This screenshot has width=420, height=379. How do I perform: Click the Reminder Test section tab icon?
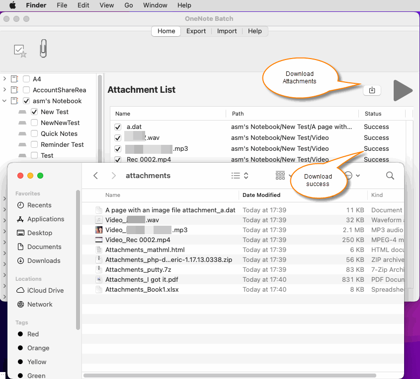(x=22, y=144)
